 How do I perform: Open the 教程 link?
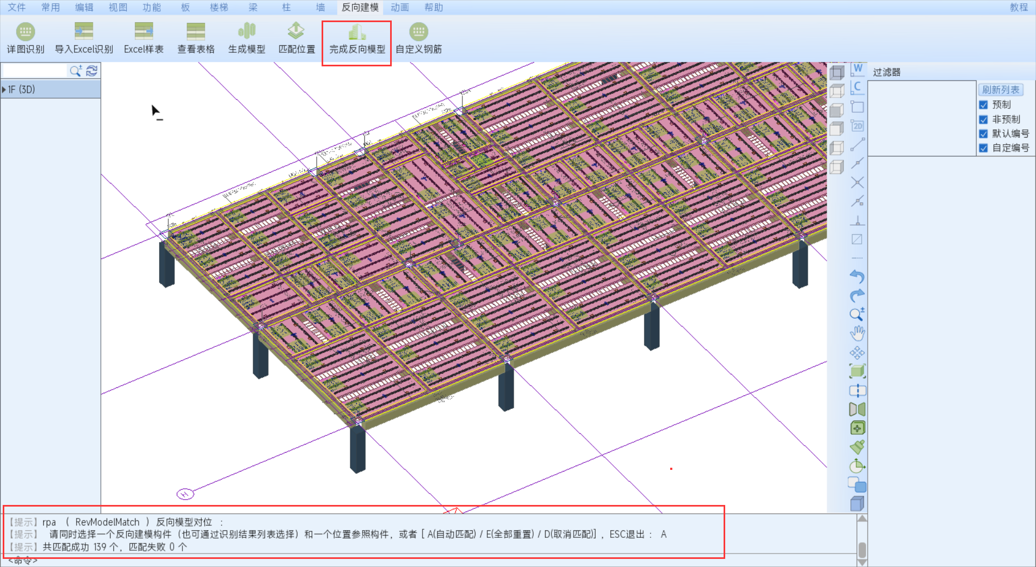click(1019, 7)
